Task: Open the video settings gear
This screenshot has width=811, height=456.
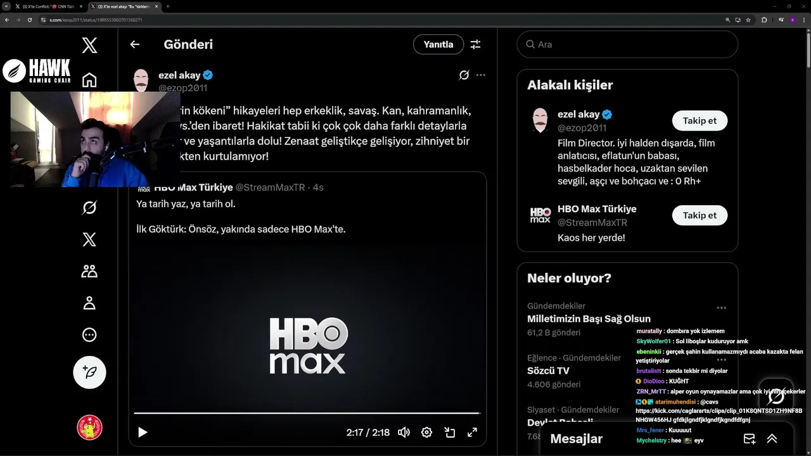Action: tap(426, 433)
